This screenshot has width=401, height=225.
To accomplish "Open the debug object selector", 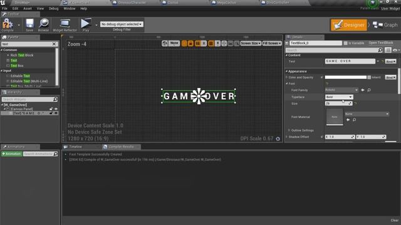I will coord(122,24).
